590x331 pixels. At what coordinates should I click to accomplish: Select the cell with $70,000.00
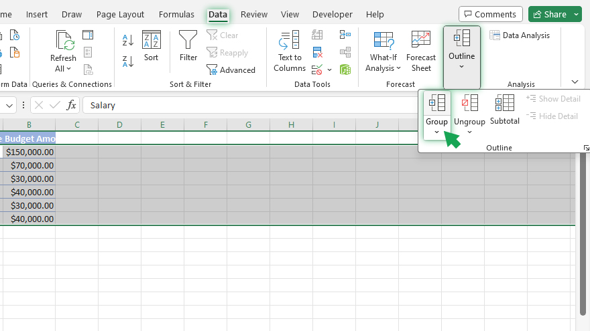click(29, 166)
